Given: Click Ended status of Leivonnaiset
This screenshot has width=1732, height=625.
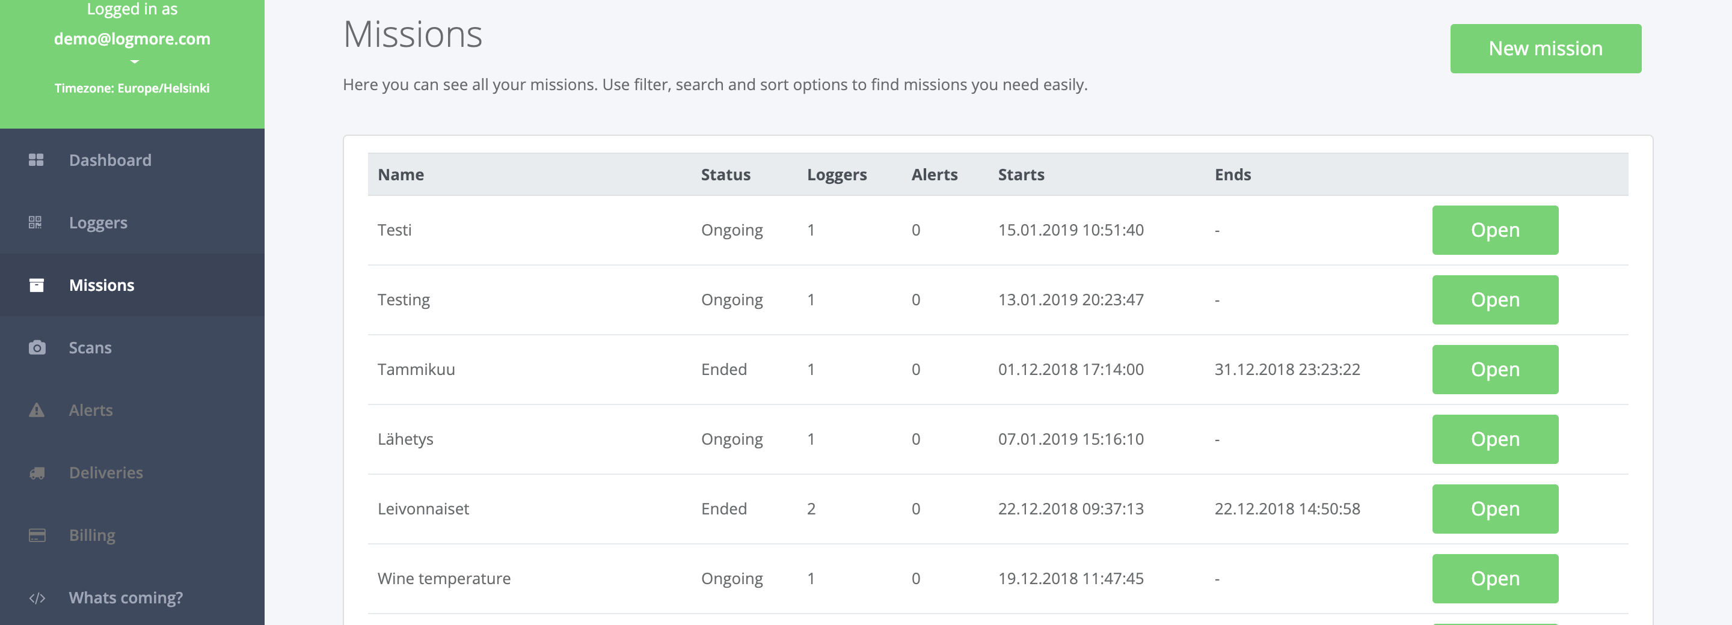Looking at the screenshot, I should [723, 509].
